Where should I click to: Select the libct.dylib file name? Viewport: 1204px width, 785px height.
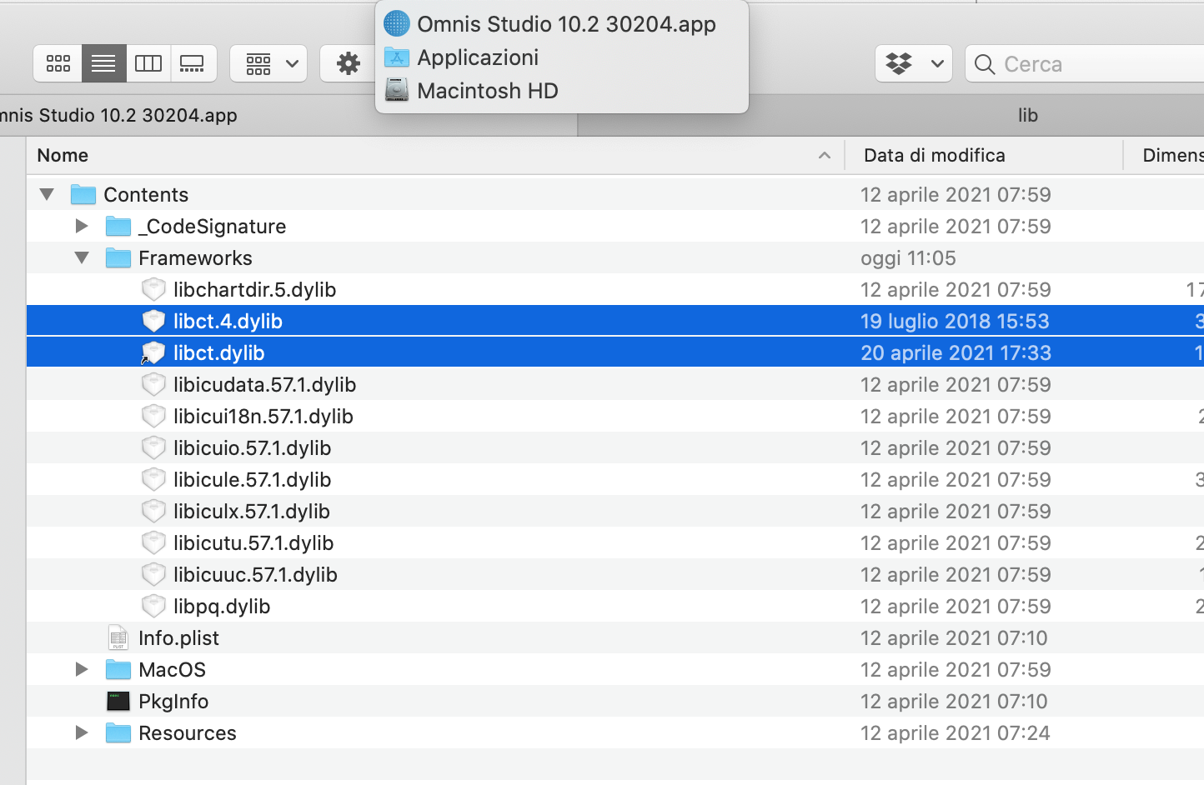click(219, 352)
